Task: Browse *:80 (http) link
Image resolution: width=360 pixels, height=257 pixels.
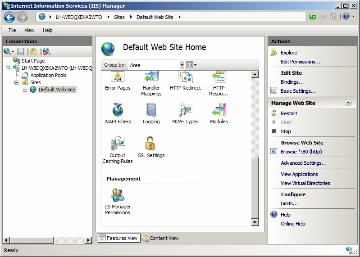Action: point(301,152)
